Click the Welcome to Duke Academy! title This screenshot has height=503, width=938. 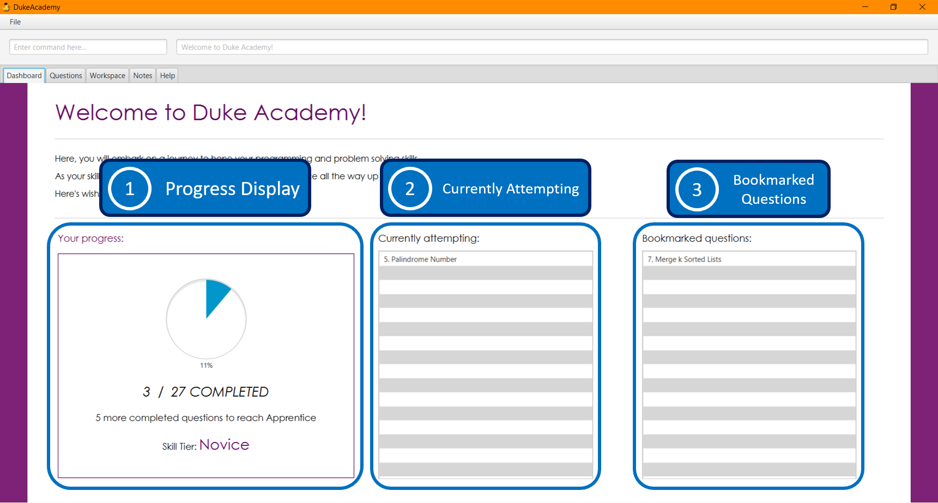tap(211, 113)
